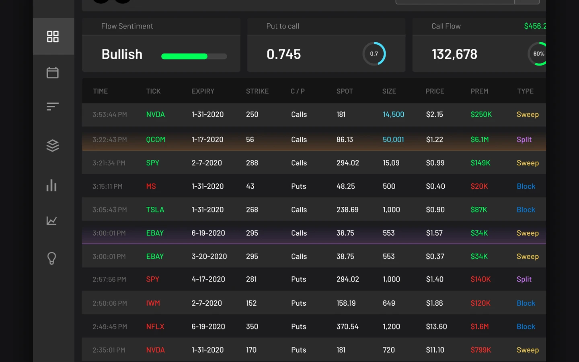Sort table by TYPE column header
Image resolution: width=579 pixels, height=362 pixels.
pyautogui.click(x=526, y=91)
